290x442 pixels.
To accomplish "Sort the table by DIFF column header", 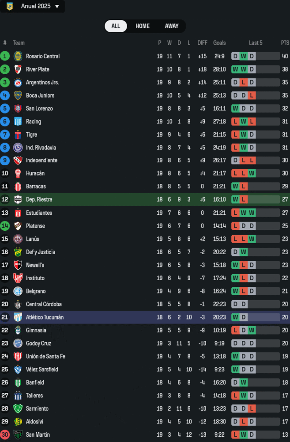I will tap(202, 43).
